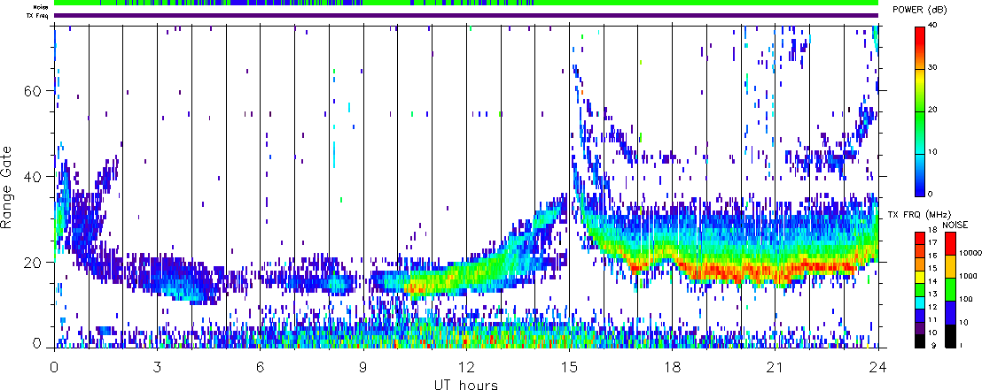Pick the orange NOISE legend swatch
The image size is (982, 390).
[951, 267]
